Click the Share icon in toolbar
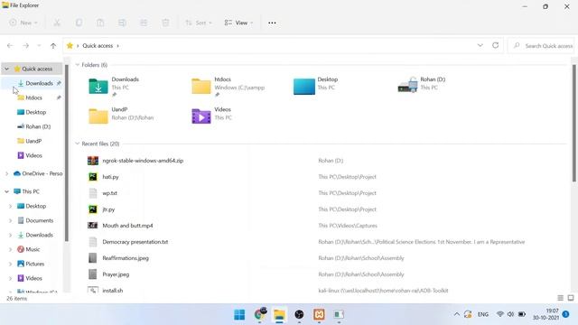The width and height of the screenshot is (578, 325). pos(144,23)
